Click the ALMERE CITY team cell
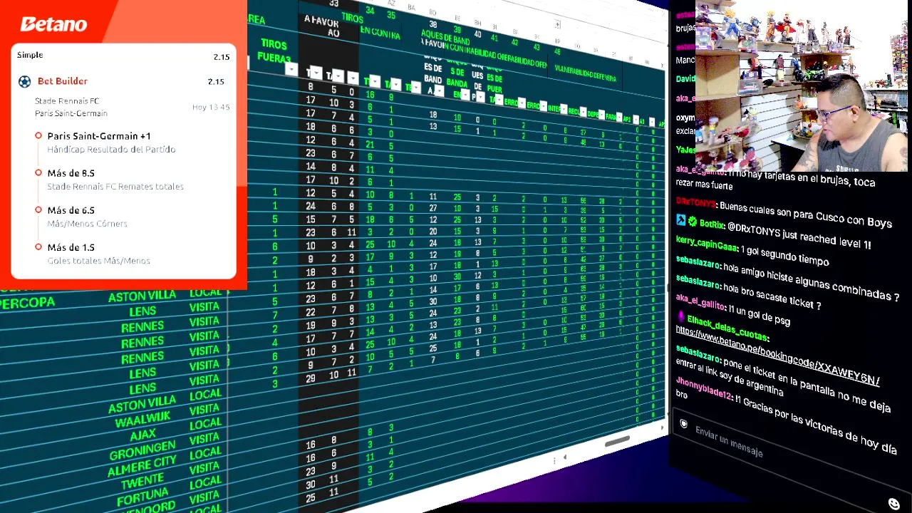 [142, 467]
